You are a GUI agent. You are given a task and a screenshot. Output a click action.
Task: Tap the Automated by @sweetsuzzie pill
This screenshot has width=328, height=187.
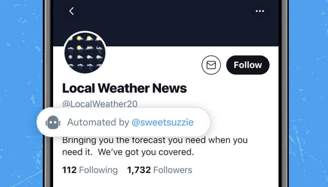[123, 122]
